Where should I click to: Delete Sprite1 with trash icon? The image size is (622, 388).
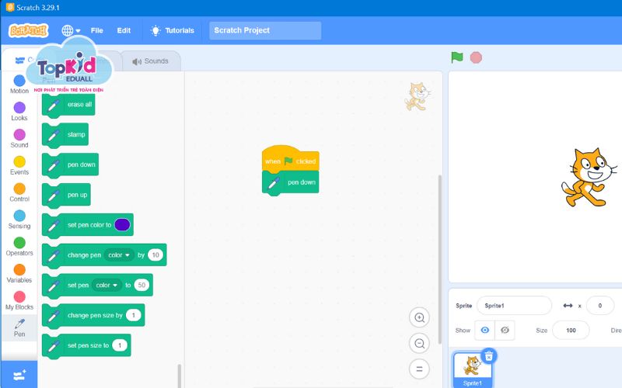point(489,356)
